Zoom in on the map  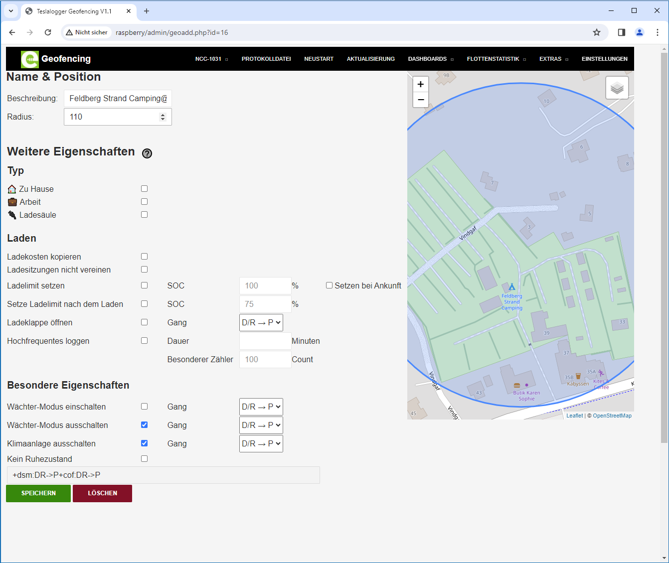[421, 84]
